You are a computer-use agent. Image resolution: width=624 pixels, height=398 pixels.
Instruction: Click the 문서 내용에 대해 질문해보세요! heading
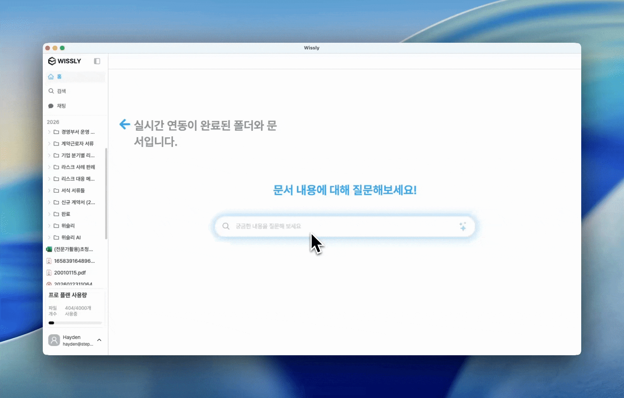click(x=345, y=190)
